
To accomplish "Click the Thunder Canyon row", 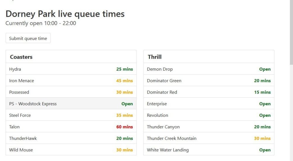I will point(163,127).
